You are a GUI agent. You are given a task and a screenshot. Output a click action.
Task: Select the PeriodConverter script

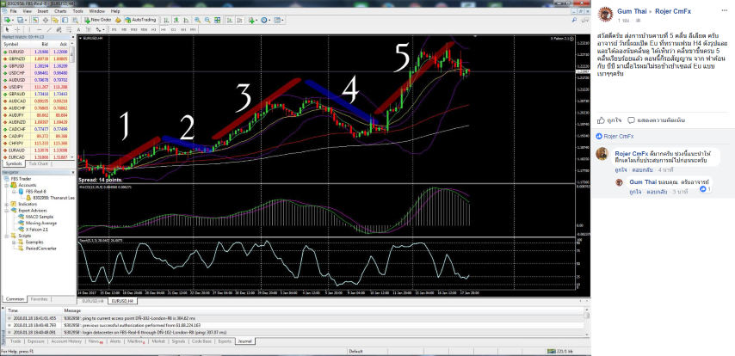click(40, 249)
